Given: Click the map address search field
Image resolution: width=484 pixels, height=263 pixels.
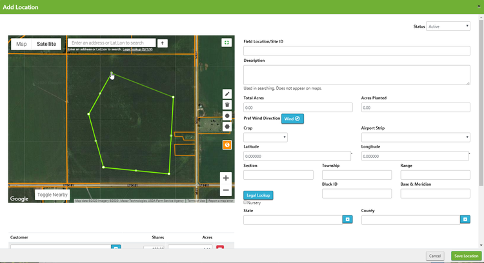Looking at the screenshot, I should coord(112,43).
